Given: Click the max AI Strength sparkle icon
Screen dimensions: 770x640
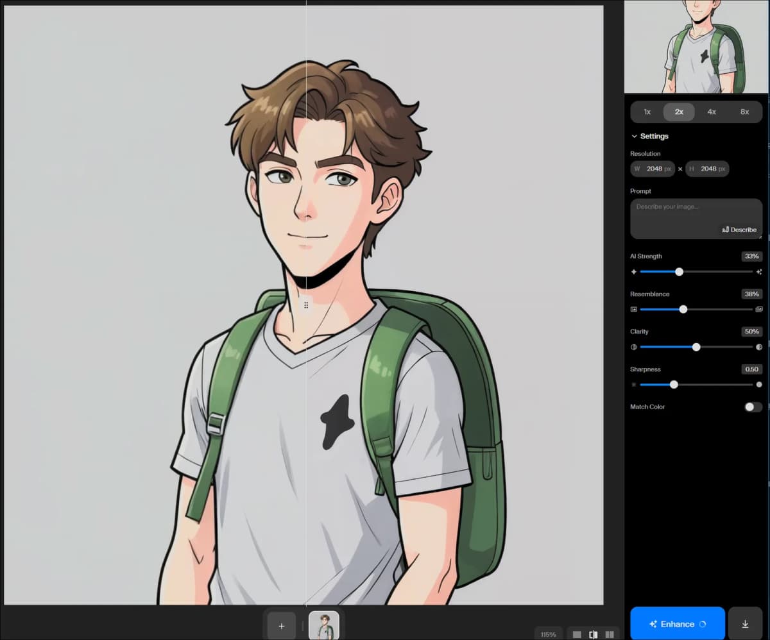Looking at the screenshot, I should (x=759, y=272).
